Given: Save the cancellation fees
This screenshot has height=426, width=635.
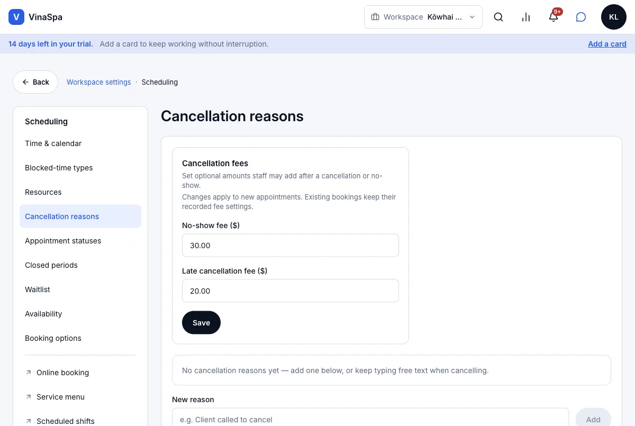Looking at the screenshot, I should coord(201,323).
